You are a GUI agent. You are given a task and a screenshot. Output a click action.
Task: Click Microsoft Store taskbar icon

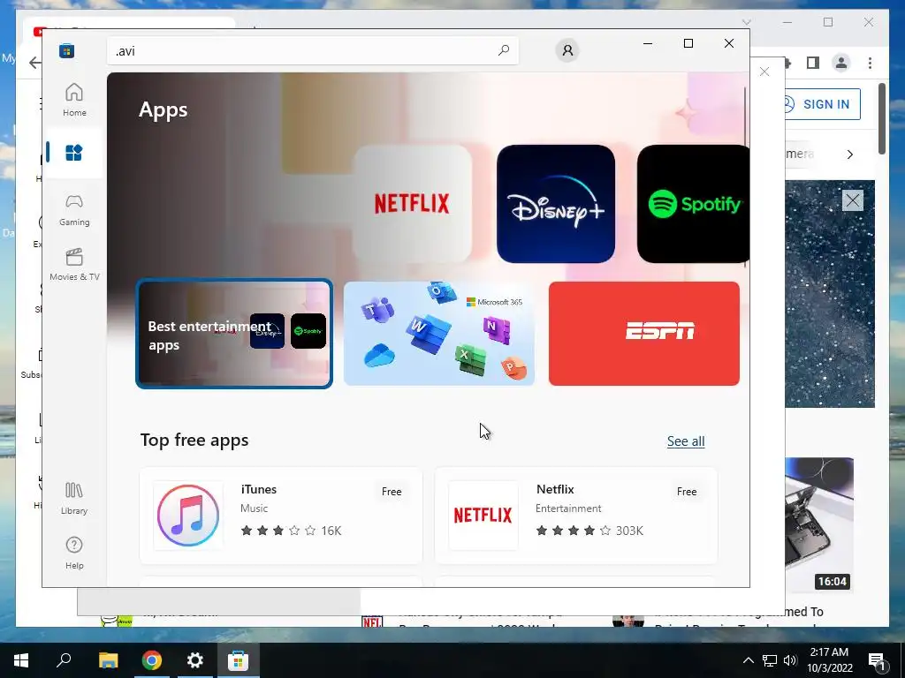pyautogui.click(x=238, y=660)
